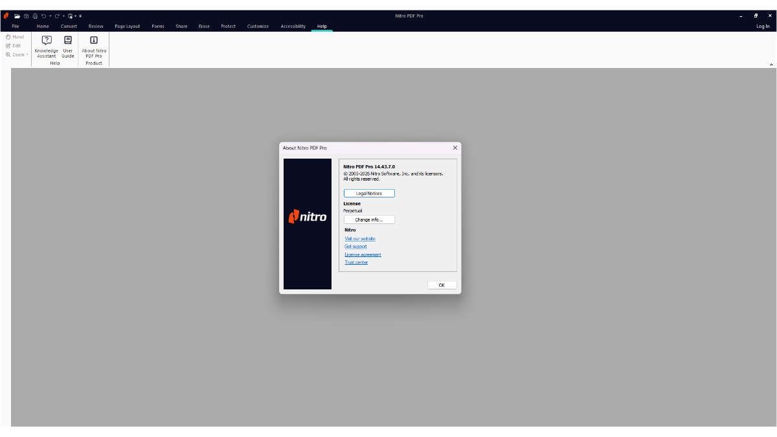Click the Nitro logo in the title bar

6,16
